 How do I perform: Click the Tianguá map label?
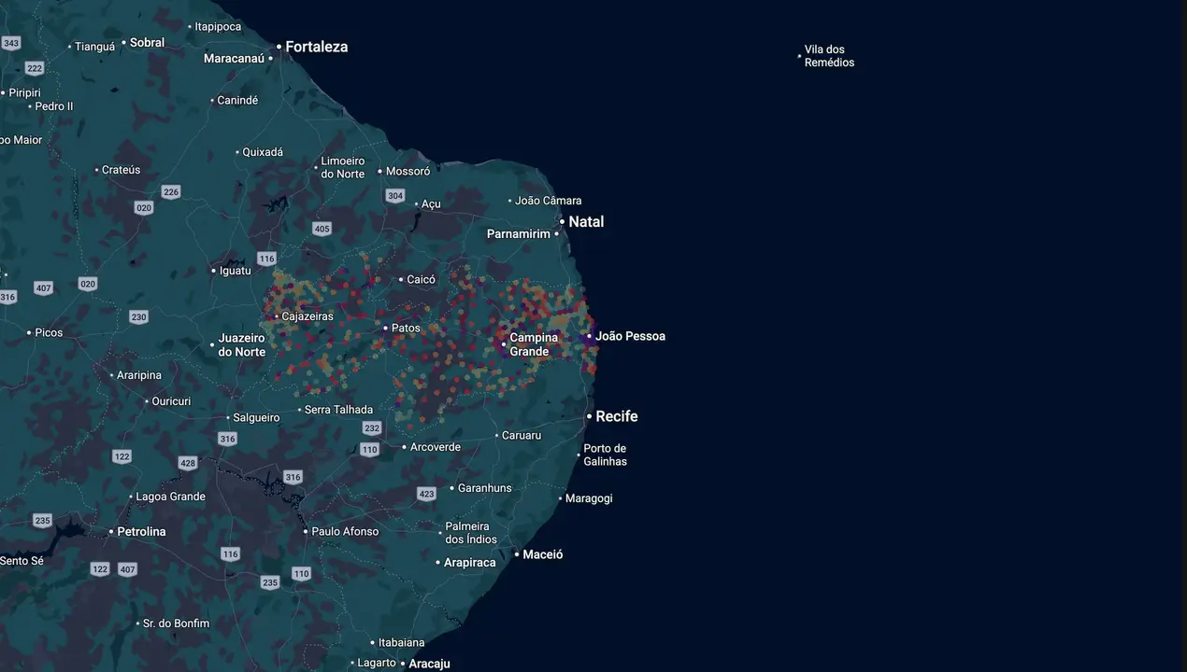point(94,47)
